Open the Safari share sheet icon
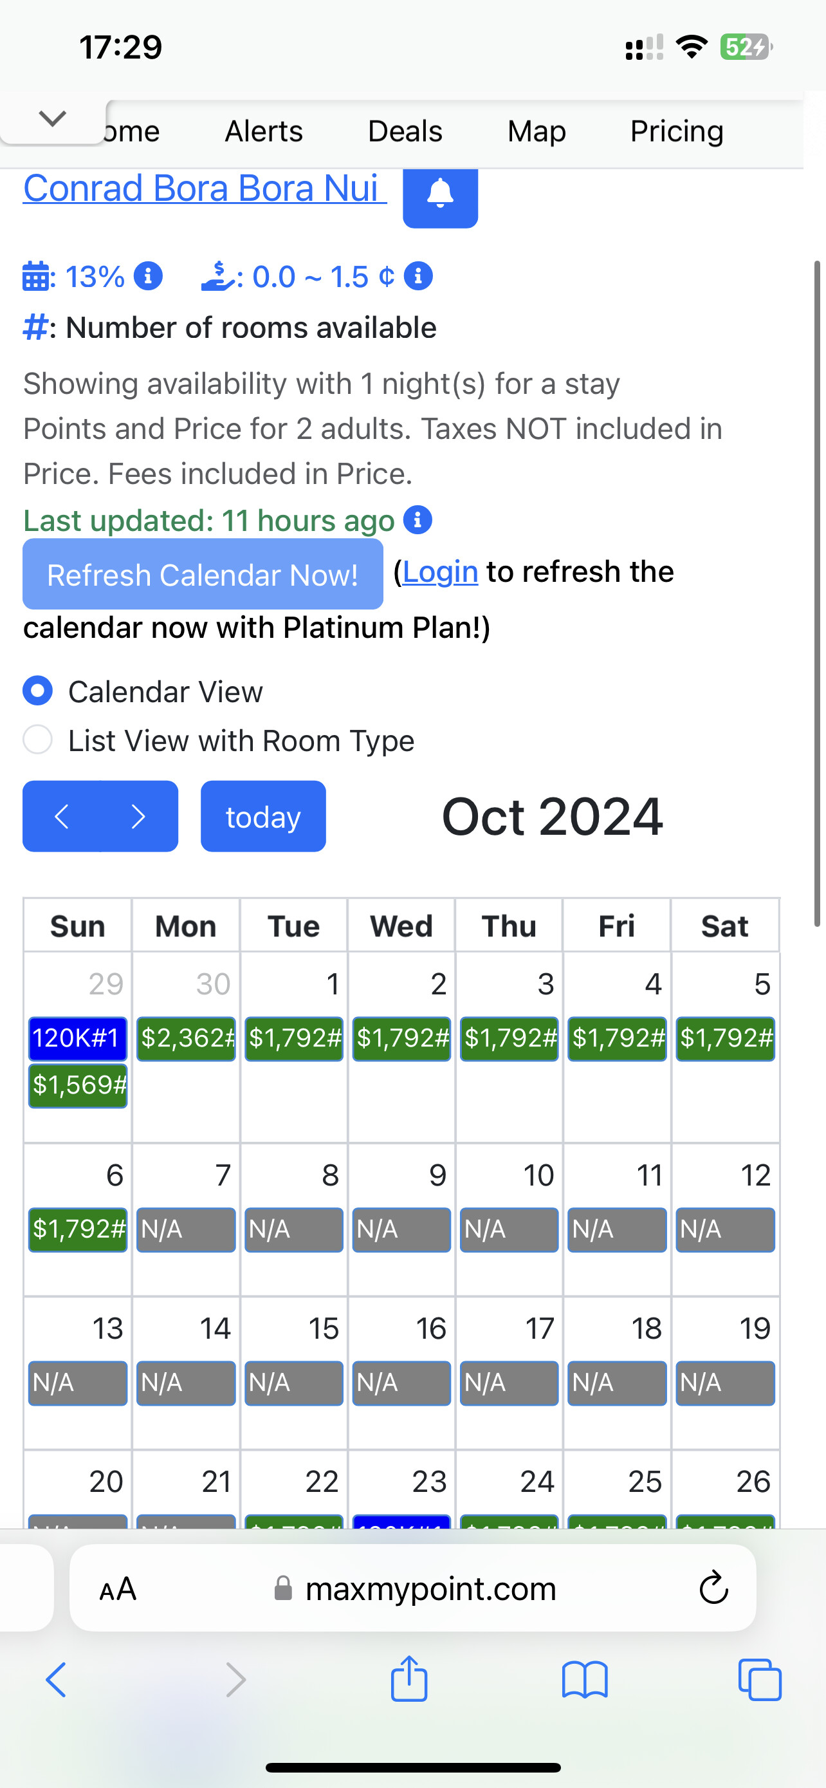 pyautogui.click(x=409, y=1680)
